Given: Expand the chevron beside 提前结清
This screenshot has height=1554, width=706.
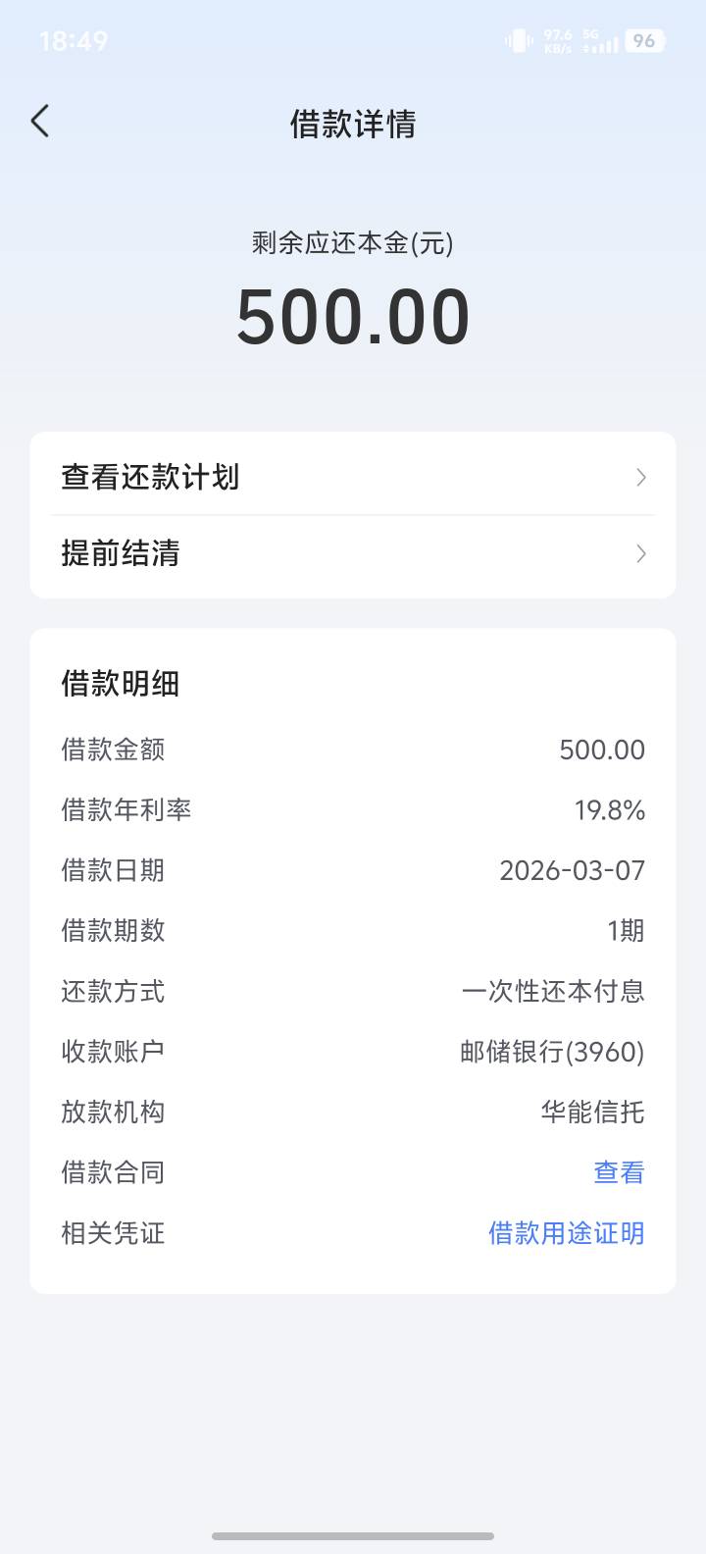Looking at the screenshot, I should 641,554.
